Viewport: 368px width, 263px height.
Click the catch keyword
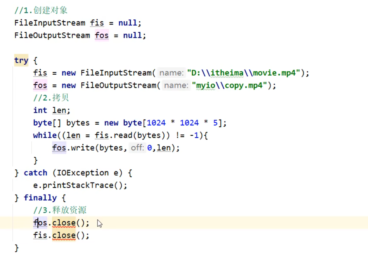point(35,173)
